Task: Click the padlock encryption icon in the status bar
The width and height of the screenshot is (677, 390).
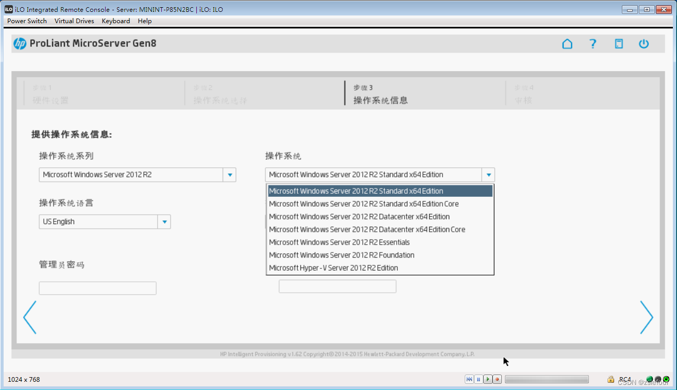Action: tap(611, 379)
